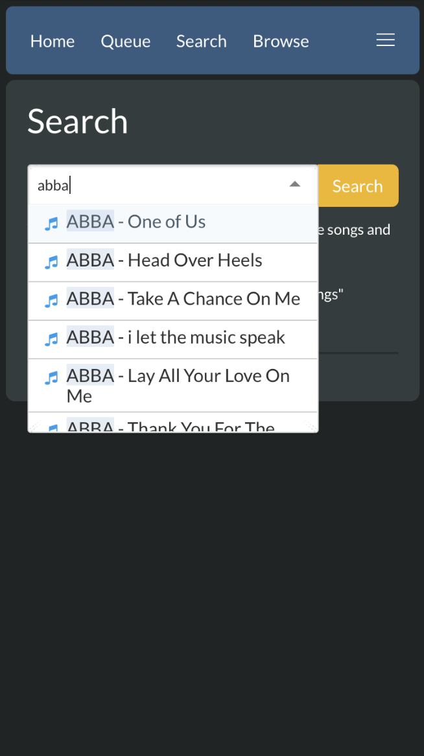
Task: Navigate to Search in navbar
Action: [x=202, y=41]
